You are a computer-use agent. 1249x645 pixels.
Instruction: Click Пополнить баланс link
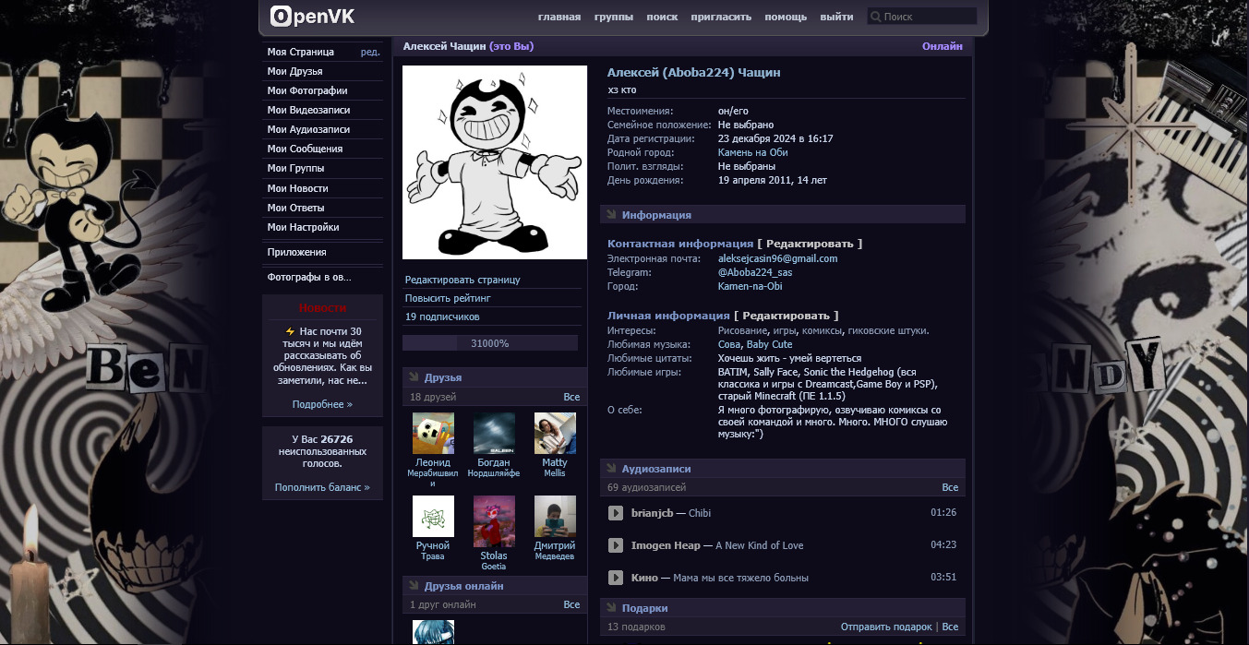pyautogui.click(x=322, y=487)
